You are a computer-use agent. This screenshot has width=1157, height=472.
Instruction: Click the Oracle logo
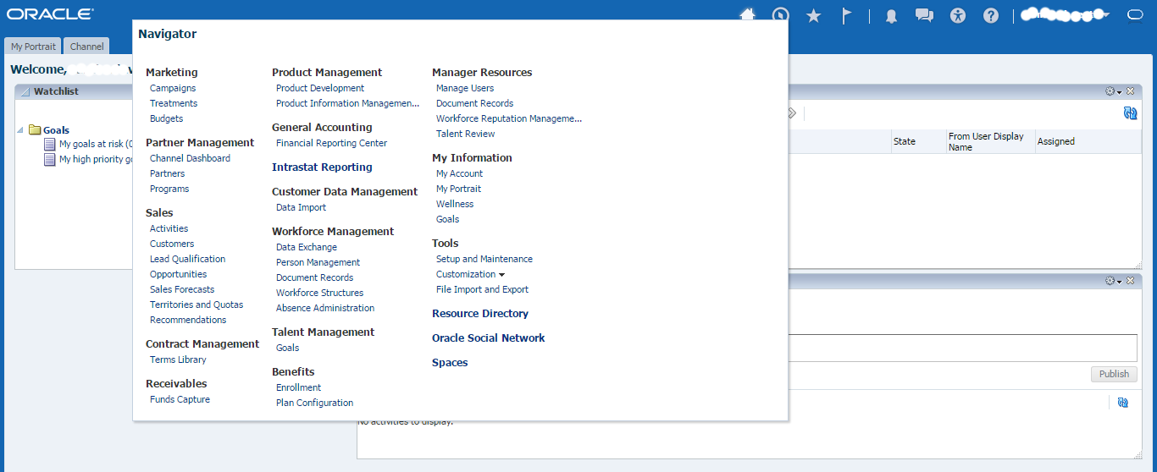pyautogui.click(x=50, y=14)
